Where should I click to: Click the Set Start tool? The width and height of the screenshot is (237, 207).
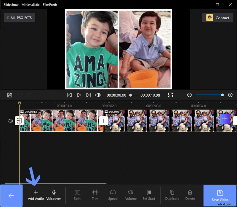[x=149, y=195]
